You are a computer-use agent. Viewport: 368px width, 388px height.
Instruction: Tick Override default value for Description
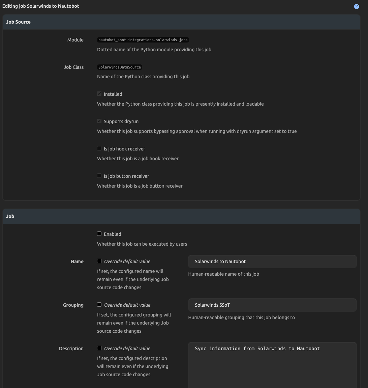[99, 348]
